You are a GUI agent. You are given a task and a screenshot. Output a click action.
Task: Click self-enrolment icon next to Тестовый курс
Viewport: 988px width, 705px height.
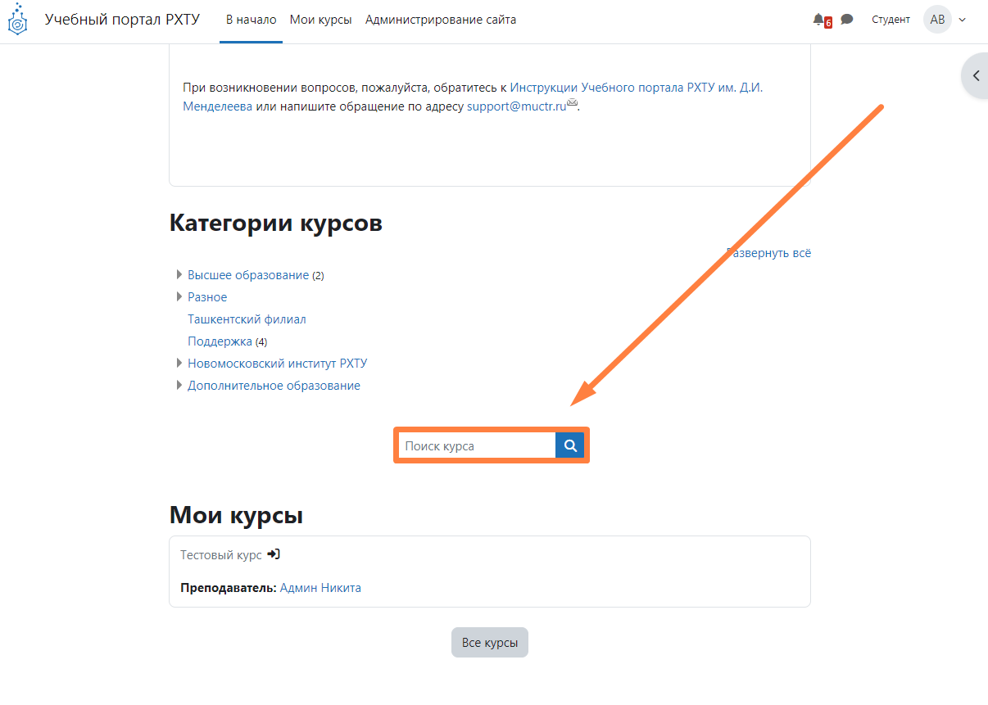click(x=274, y=554)
